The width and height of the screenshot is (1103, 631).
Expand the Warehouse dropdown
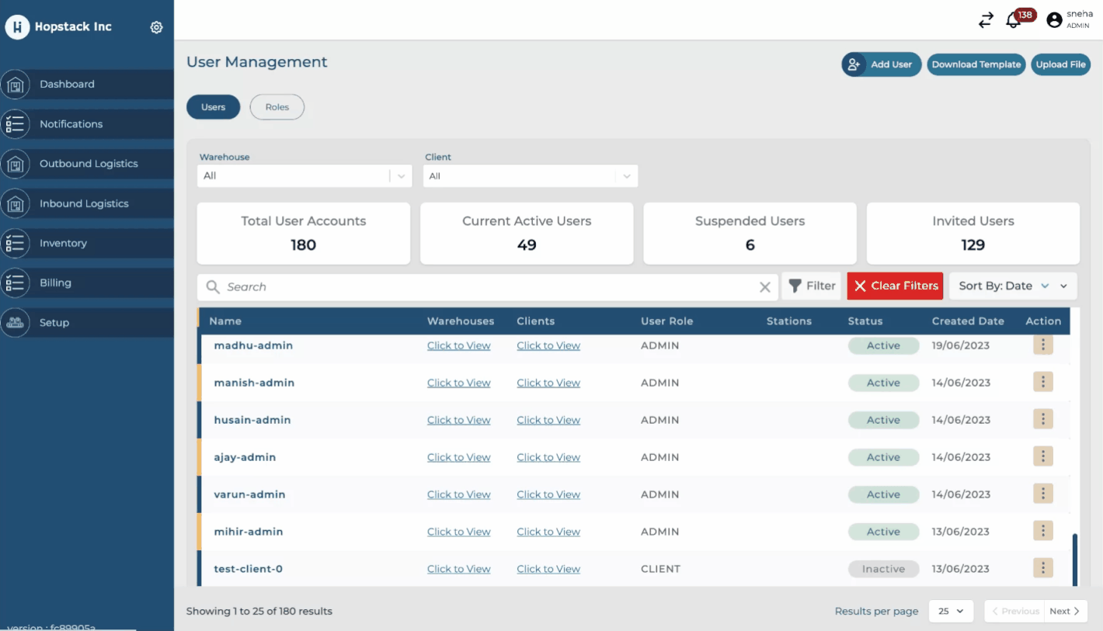pyautogui.click(x=401, y=176)
